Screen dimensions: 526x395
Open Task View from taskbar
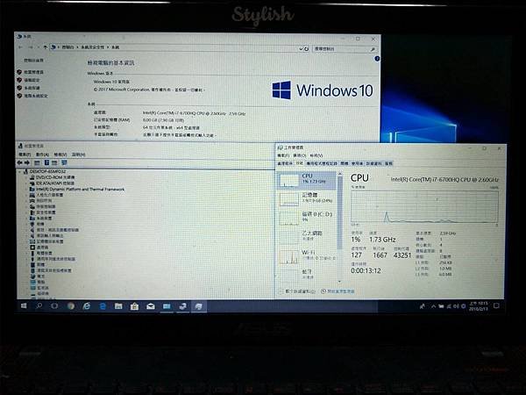click(x=54, y=306)
